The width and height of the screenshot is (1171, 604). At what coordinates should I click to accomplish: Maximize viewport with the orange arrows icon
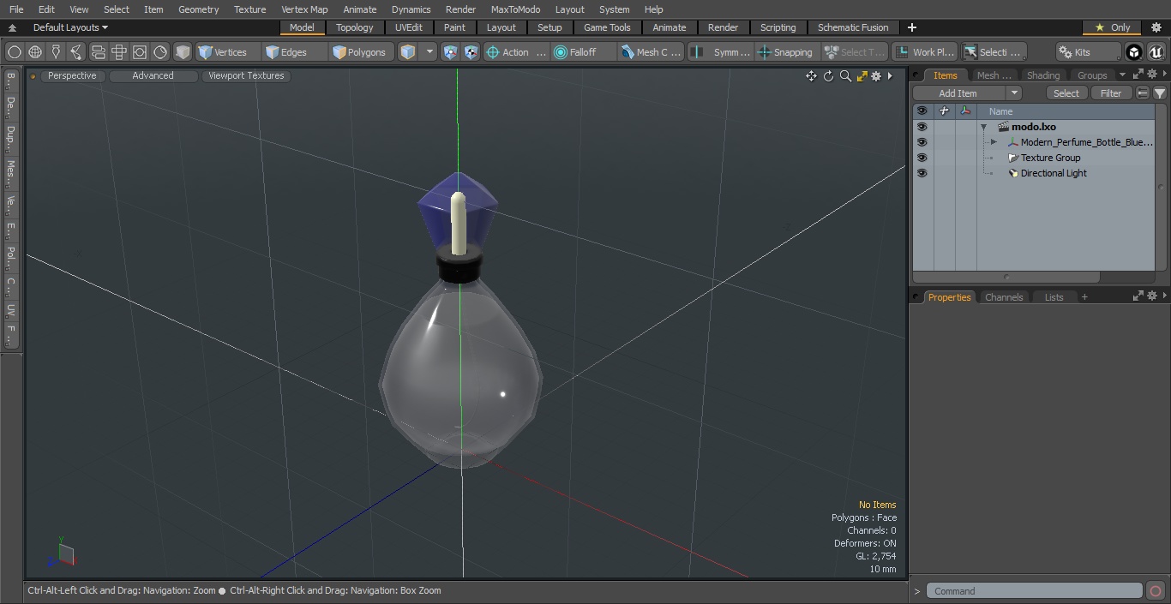pos(862,76)
